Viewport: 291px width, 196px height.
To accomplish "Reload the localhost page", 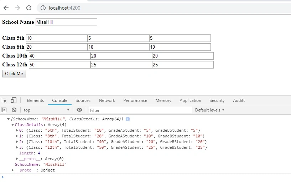I will tap(29, 8).
